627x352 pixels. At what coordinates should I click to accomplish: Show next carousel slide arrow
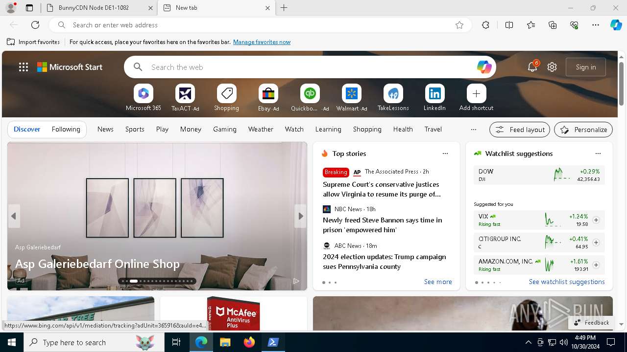[x=300, y=216]
